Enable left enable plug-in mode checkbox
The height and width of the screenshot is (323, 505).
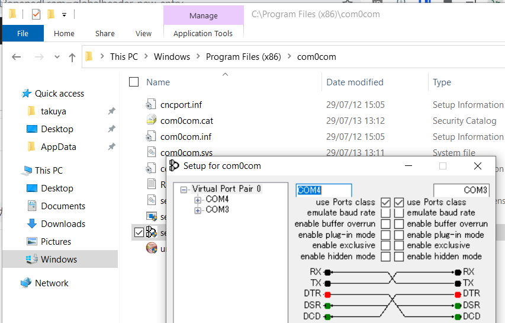pos(385,235)
